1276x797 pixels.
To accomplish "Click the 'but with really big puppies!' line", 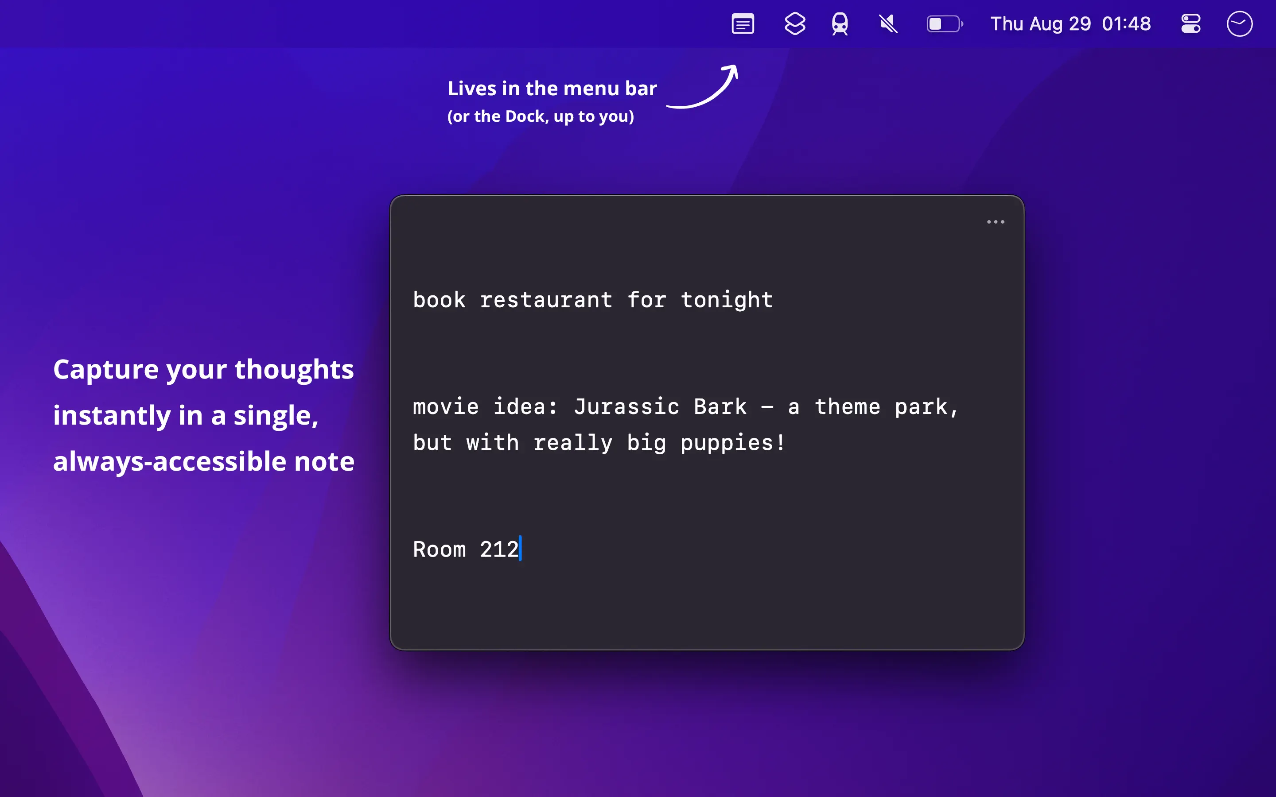I will tap(599, 443).
